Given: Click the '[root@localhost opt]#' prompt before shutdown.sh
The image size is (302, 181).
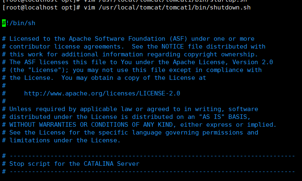Looking at the screenshot, I should click(41, 7).
